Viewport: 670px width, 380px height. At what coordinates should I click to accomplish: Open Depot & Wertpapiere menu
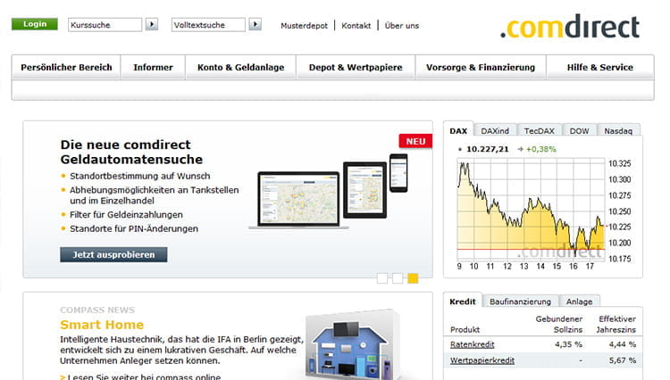coord(356,68)
